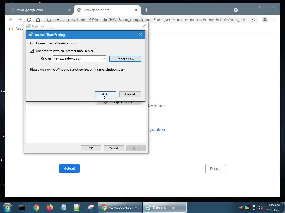The height and width of the screenshot is (213, 285).
Task: Confirm Internet Time Settings with OK
Action: [x=105, y=94]
